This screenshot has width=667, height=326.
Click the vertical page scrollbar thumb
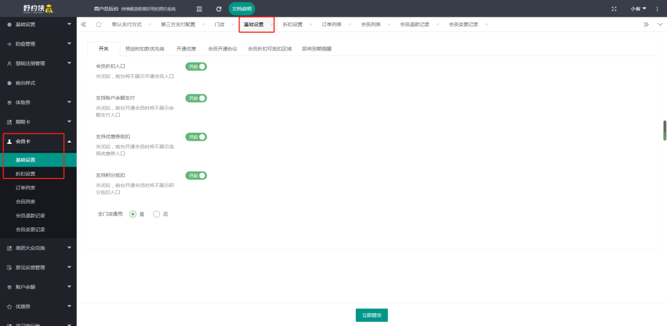[665, 130]
